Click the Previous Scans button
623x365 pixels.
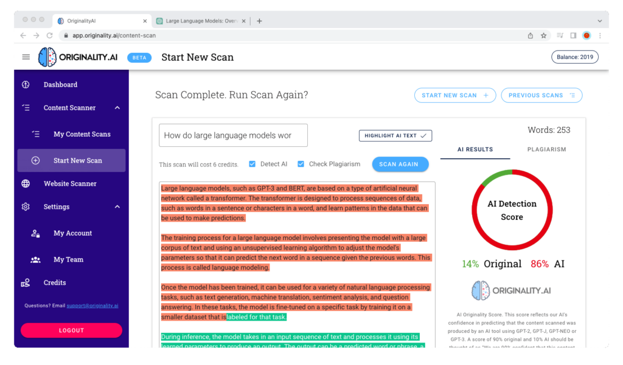pos(541,95)
